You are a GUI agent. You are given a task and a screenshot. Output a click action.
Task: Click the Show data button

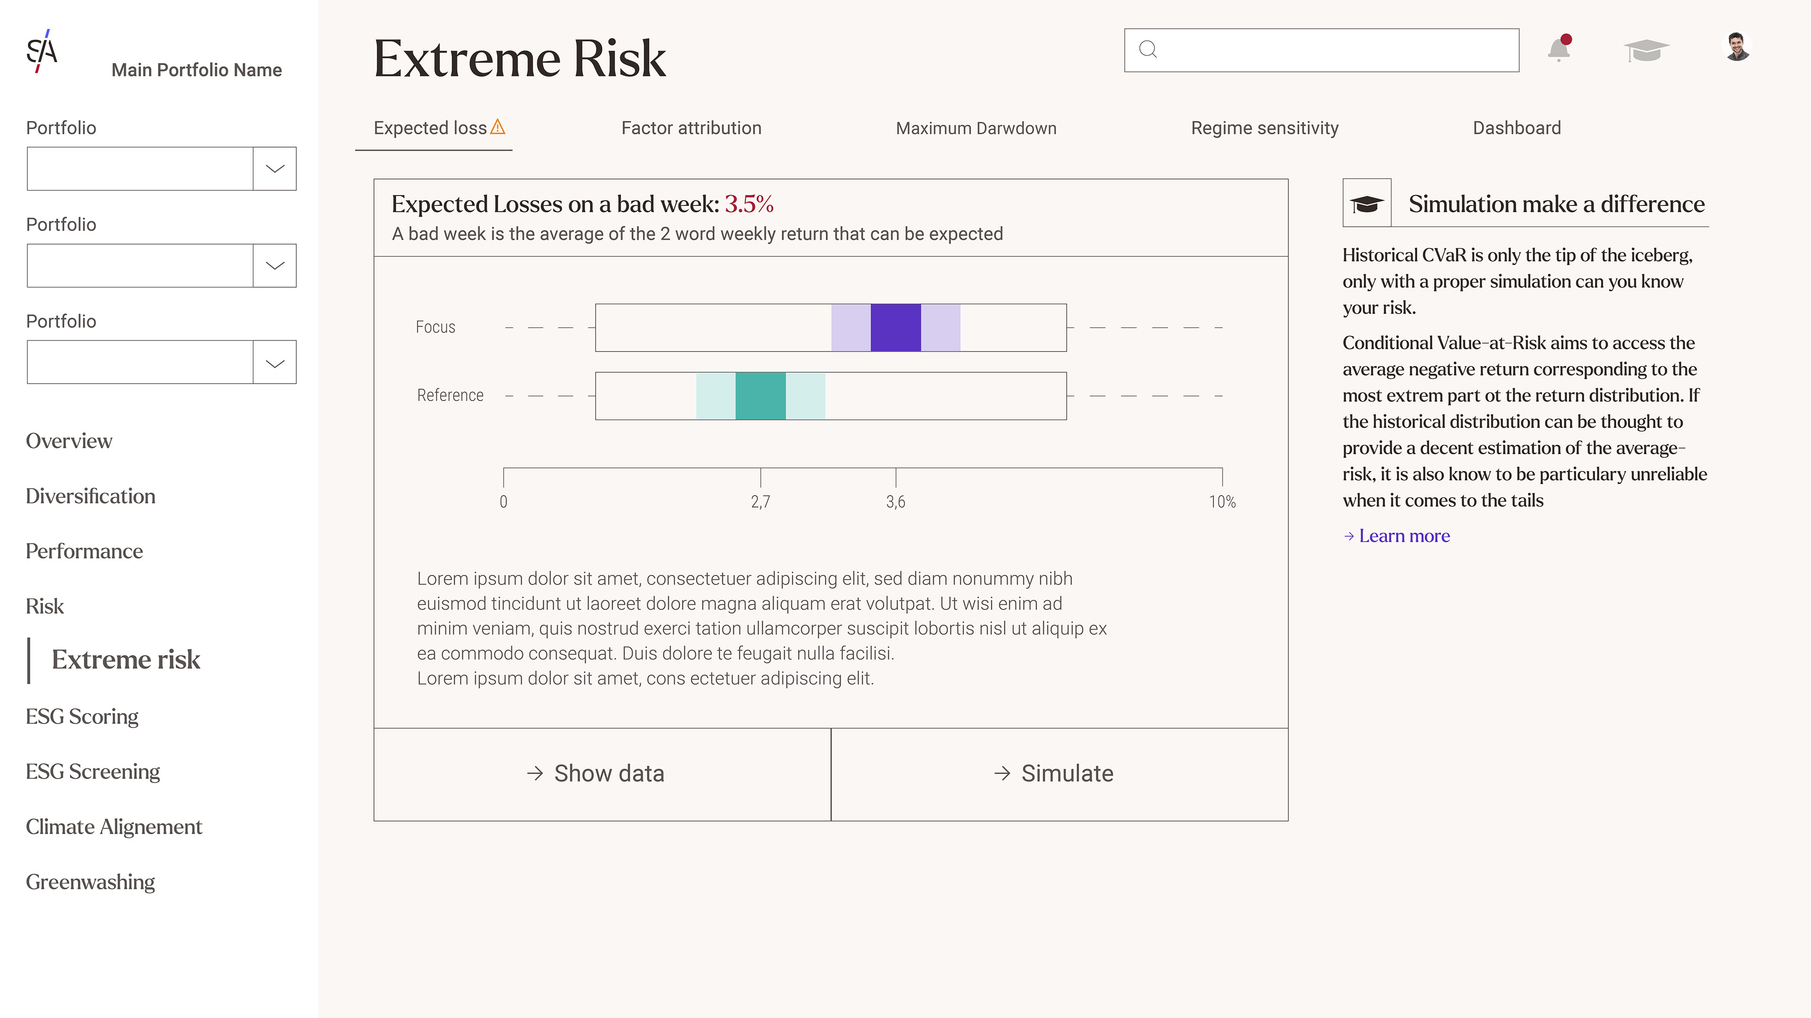click(x=602, y=774)
